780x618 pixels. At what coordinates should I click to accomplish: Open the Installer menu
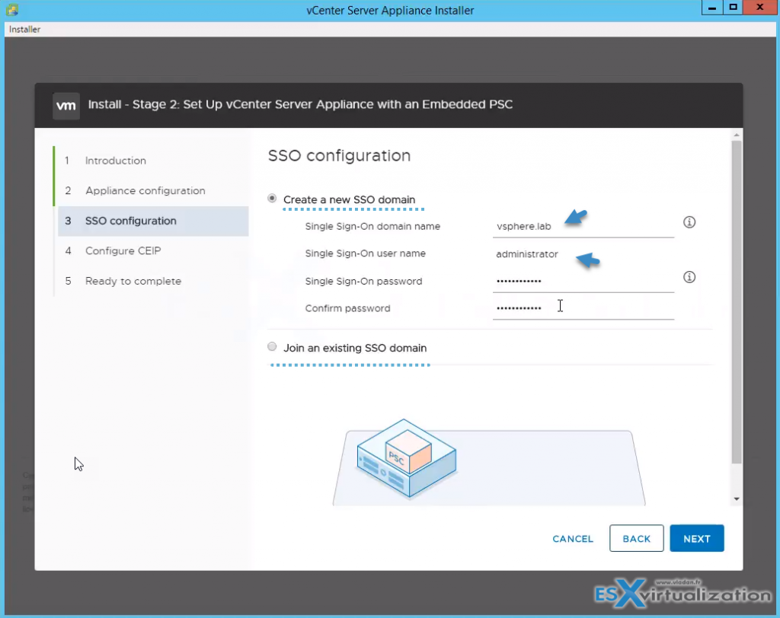(x=24, y=29)
